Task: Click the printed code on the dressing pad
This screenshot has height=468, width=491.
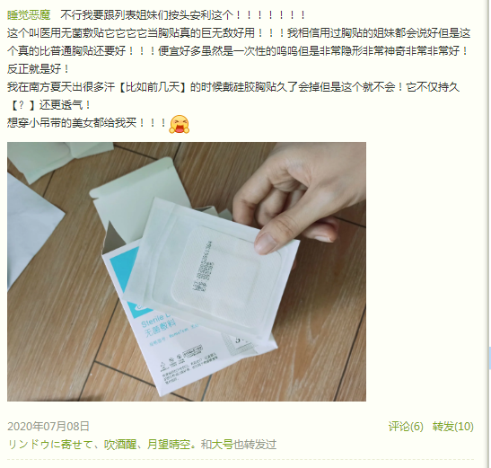Action: 204,267
